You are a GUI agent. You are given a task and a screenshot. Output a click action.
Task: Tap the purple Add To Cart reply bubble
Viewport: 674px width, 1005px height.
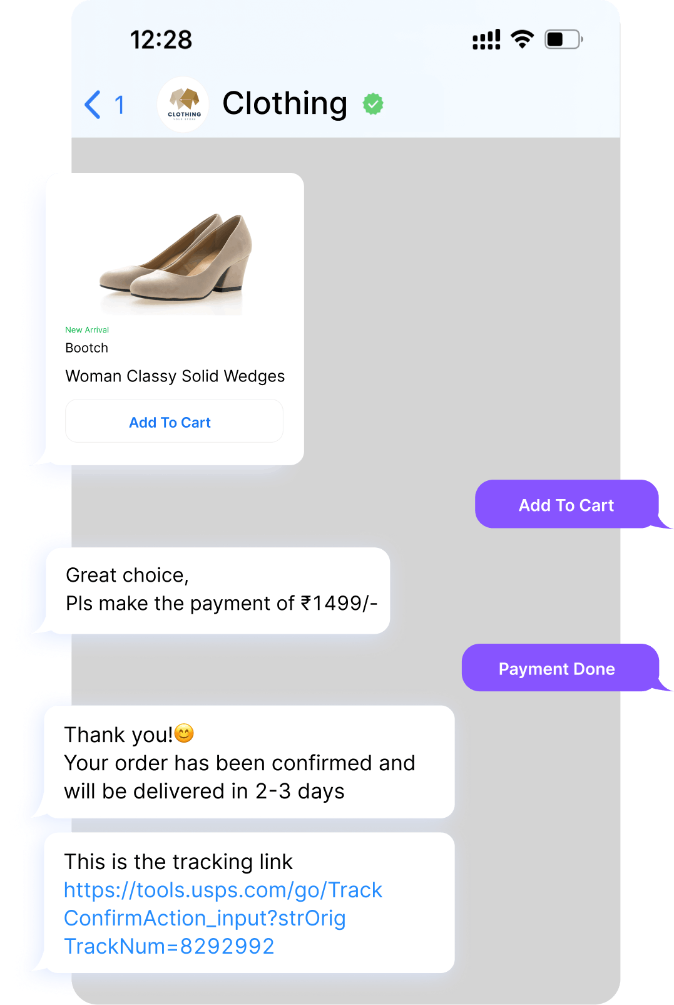click(x=567, y=504)
